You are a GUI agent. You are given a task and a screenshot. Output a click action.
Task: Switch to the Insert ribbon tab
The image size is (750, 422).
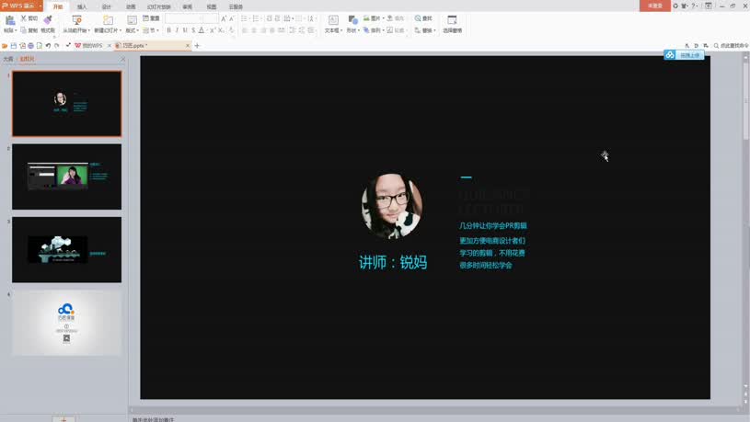click(82, 6)
